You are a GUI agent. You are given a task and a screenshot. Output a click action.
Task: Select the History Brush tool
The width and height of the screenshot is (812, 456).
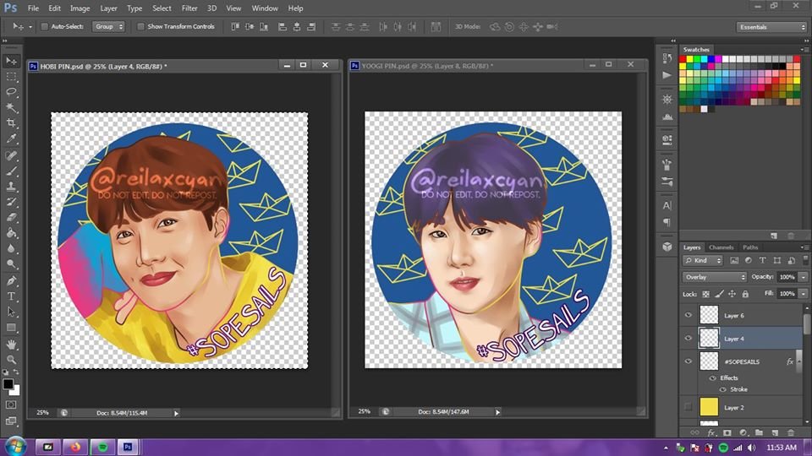11,202
